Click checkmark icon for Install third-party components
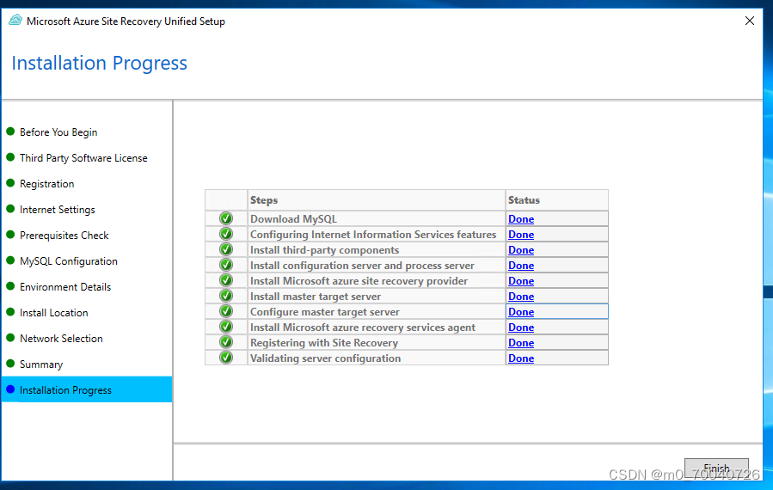 (x=226, y=249)
